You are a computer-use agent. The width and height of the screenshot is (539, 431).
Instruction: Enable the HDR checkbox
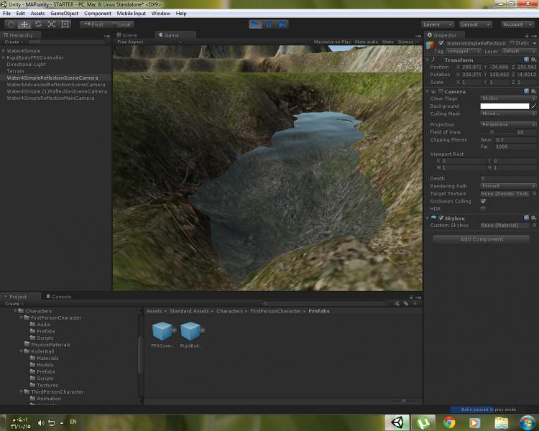483,209
